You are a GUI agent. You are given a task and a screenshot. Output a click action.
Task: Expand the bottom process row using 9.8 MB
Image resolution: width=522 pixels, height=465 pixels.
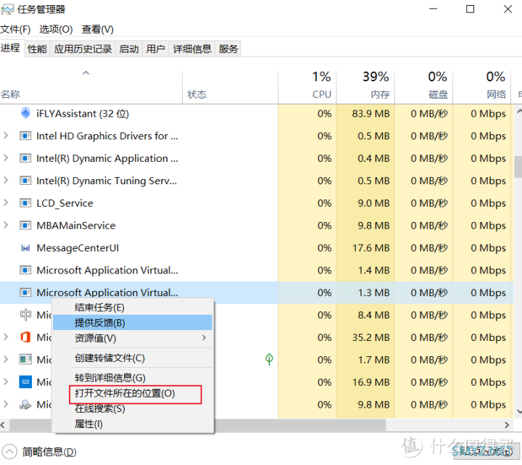point(6,404)
